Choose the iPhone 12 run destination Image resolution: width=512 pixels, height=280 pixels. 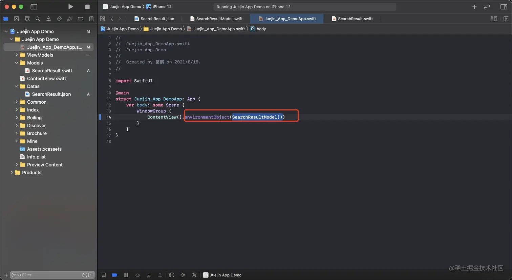pyautogui.click(x=159, y=7)
